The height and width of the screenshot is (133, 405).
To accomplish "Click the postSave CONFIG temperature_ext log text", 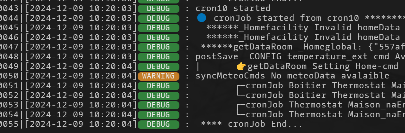I will pyautogui.click(x=300, y=57).
